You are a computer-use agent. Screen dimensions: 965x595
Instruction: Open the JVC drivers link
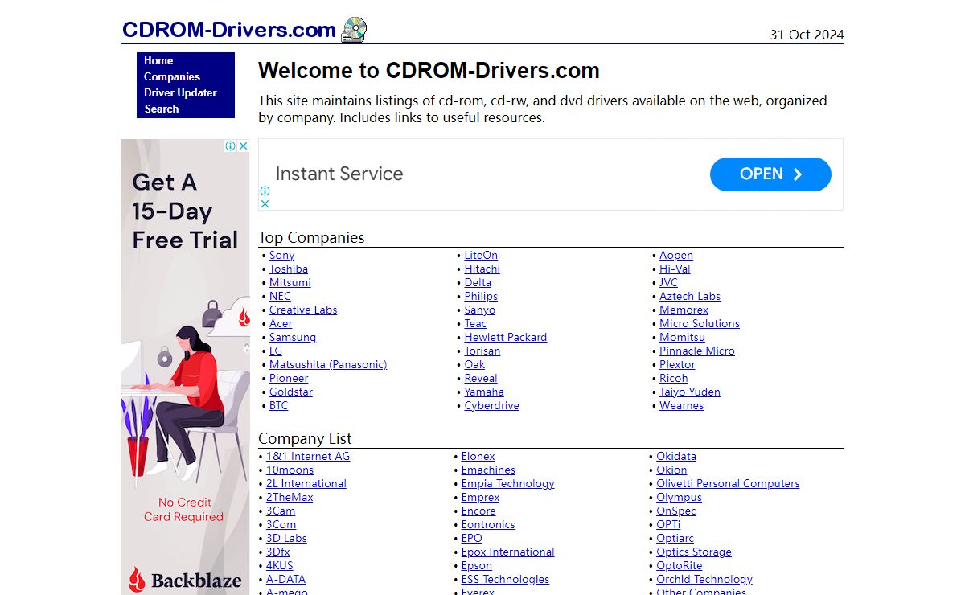[668, 282]
